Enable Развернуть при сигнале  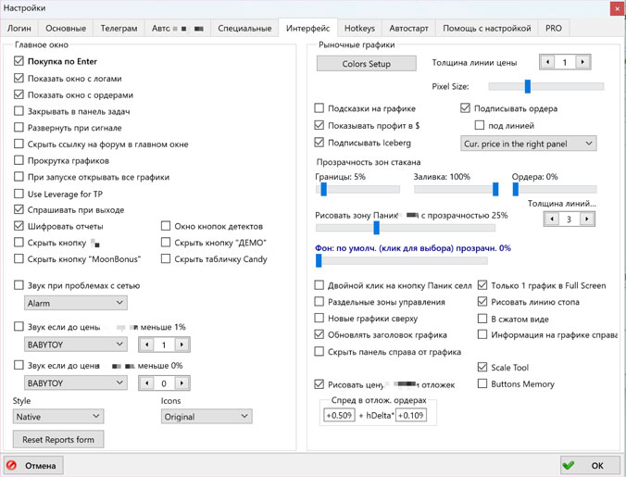19,127
